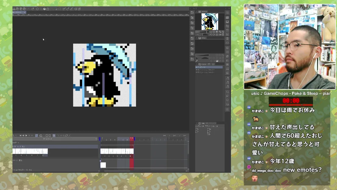The height and width of the screenshot is (190, 337).
Task: Open the CLIP STUDIO launcher icon in the command bar
Action: point(14,9)
